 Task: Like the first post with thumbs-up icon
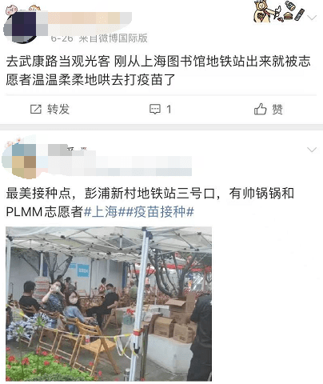(x=260, y=109)
